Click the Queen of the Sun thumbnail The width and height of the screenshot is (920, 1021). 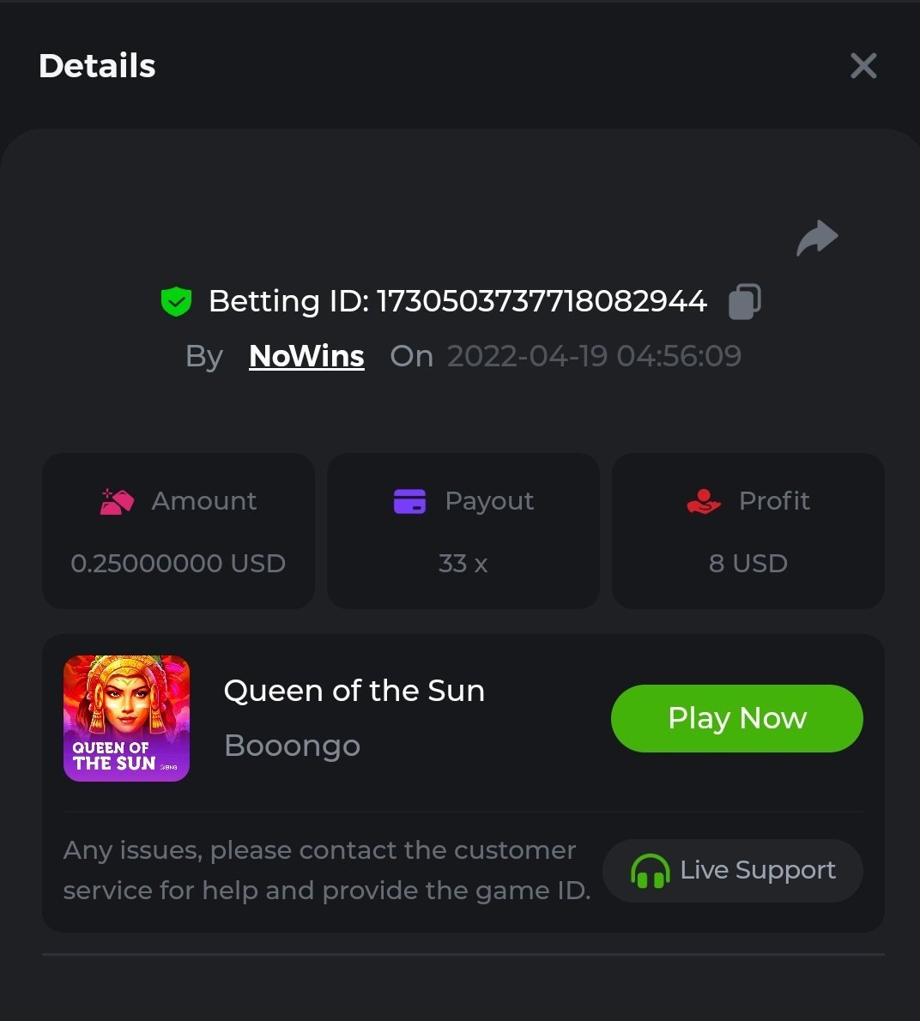(x=127, y=718)
